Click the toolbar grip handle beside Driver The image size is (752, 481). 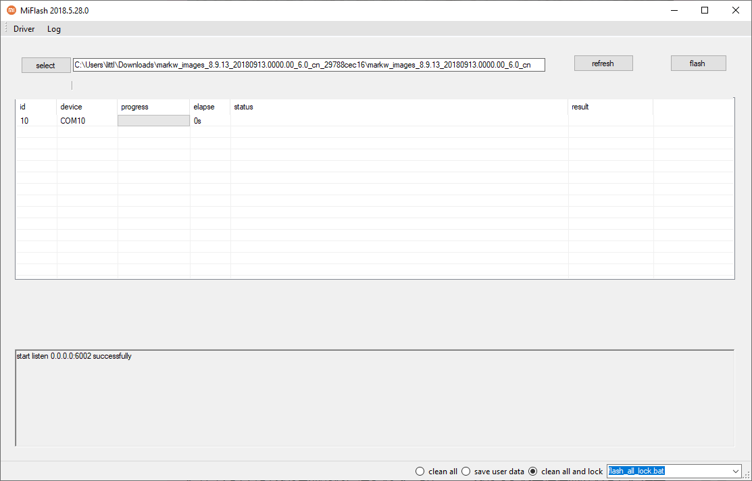click(6, 29)
